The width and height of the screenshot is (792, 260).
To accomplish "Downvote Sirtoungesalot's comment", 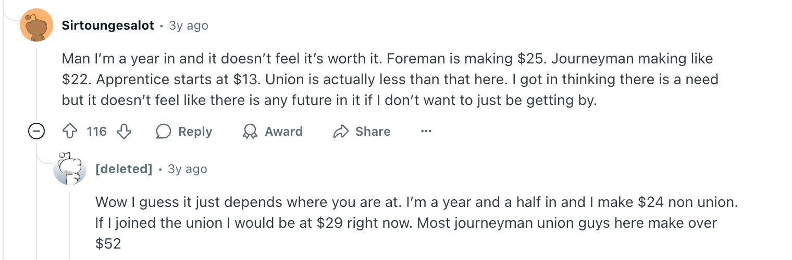I will click(124, 132).
